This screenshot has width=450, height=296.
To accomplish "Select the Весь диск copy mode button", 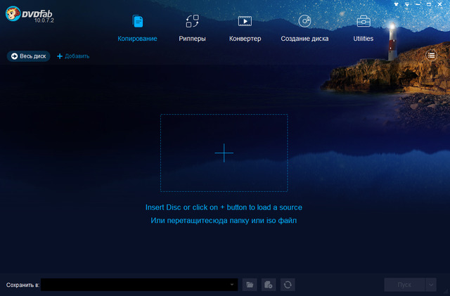I will point(28,56).
